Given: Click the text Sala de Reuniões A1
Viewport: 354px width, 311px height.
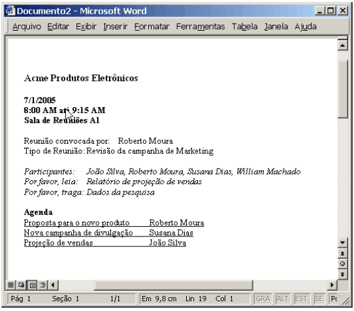Looking at the screenshot, I should point(62,120).
